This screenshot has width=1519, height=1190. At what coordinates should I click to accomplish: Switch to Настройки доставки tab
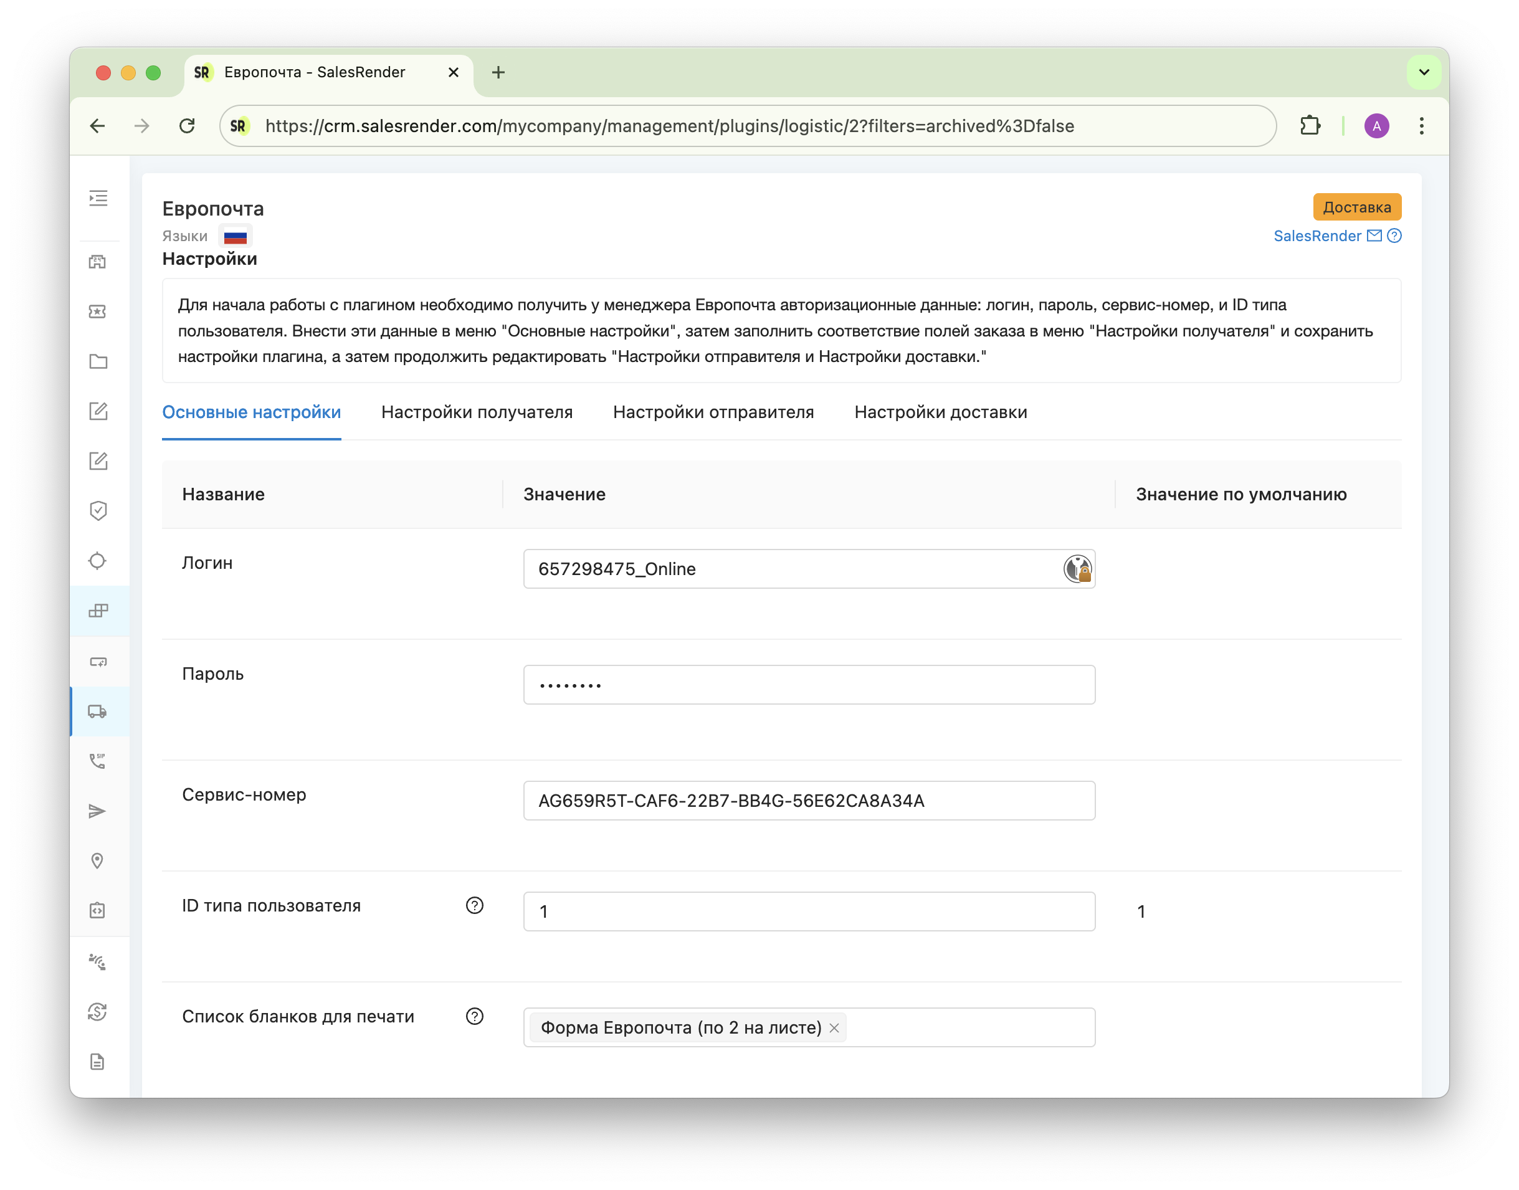[x=940, y=412]
